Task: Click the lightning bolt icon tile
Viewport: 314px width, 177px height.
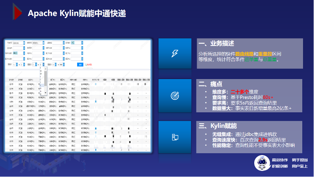Action: tap(175, 53)
